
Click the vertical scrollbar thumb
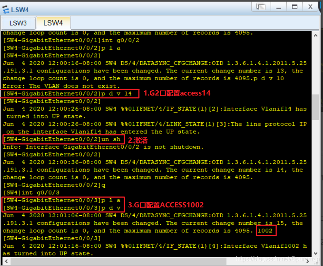(315, 107)
